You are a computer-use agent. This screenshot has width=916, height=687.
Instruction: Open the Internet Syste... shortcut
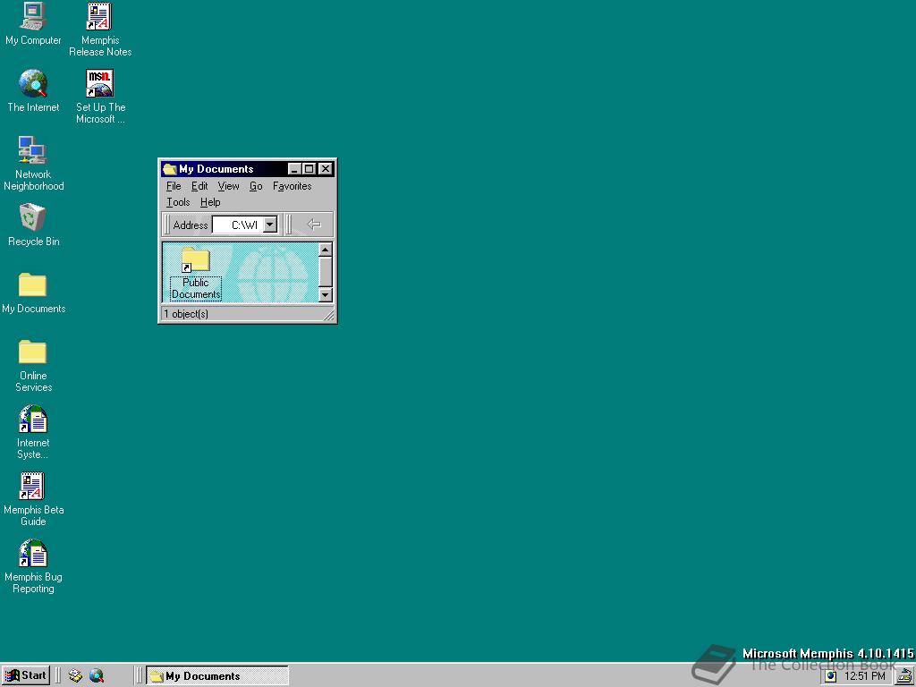pyautogui.click(x=32, y=420)
